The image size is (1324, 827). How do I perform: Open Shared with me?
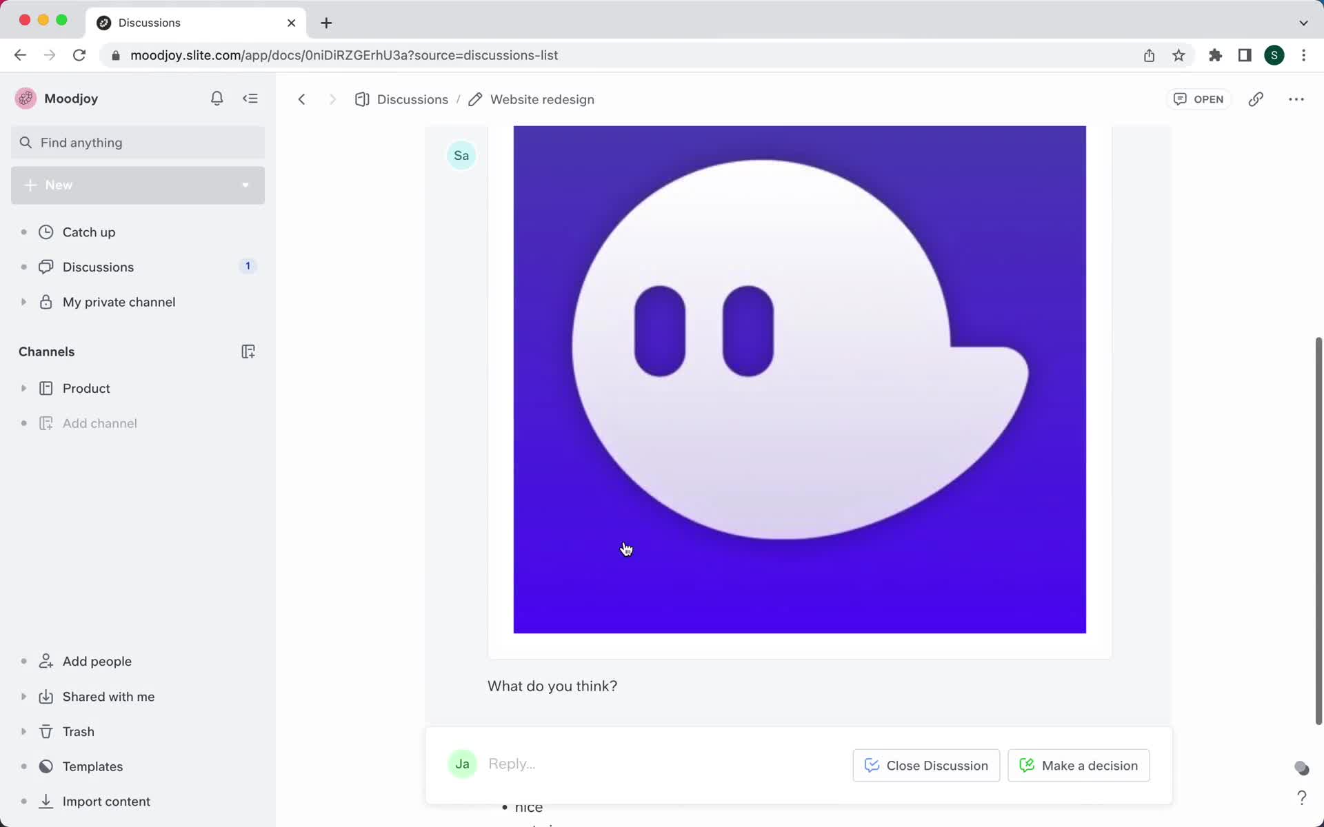pos(108,697)
